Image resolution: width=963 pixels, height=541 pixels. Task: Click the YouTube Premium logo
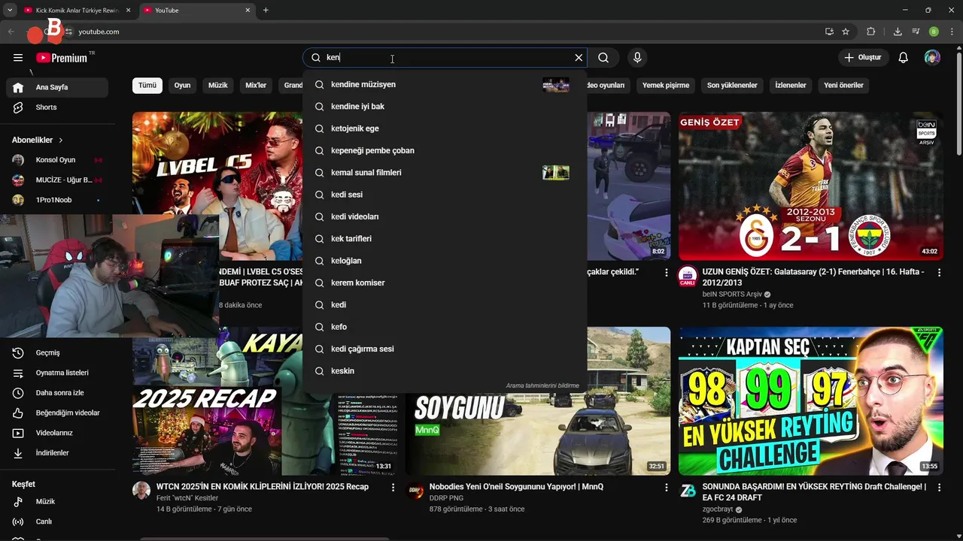tap(62, 58)
